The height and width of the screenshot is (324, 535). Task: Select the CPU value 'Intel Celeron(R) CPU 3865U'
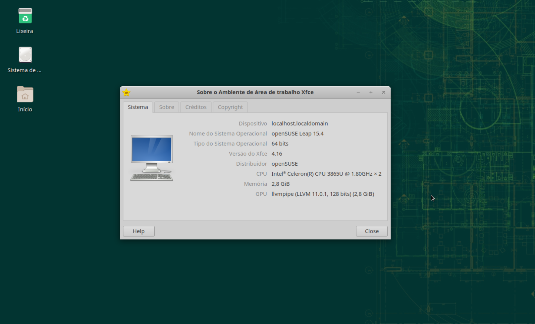[x=326, y=174]
